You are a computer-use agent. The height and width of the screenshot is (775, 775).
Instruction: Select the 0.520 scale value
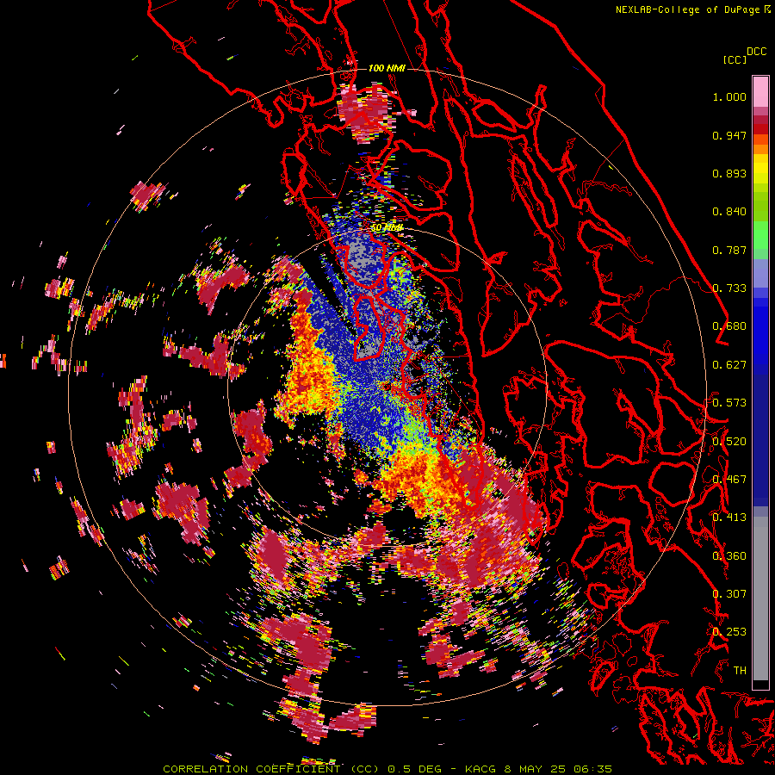(729, 442)
